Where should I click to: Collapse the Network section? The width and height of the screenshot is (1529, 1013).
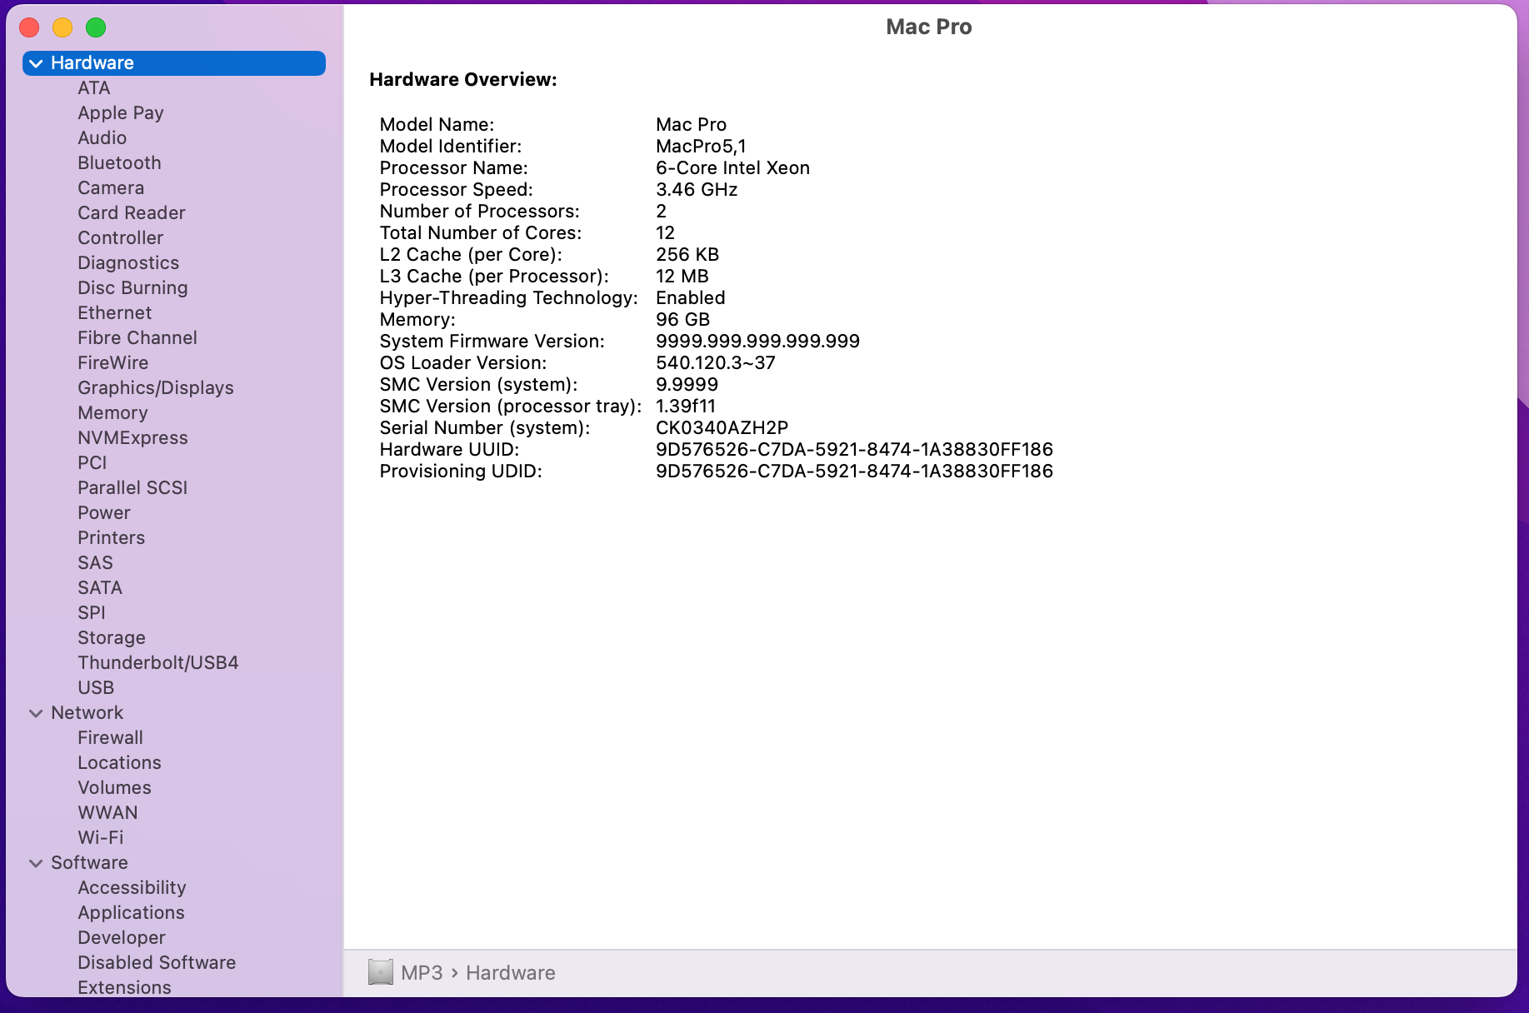(x=36, y=712)
